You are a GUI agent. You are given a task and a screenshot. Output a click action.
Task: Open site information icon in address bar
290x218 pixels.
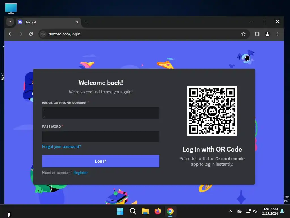pos(43,34)
